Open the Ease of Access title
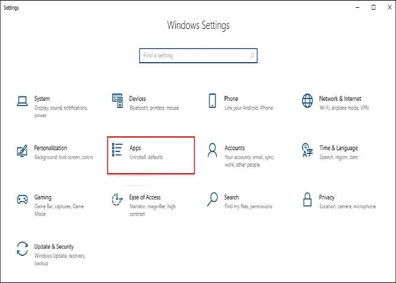This screenshot has width=396, height=283. click(145, 197)
